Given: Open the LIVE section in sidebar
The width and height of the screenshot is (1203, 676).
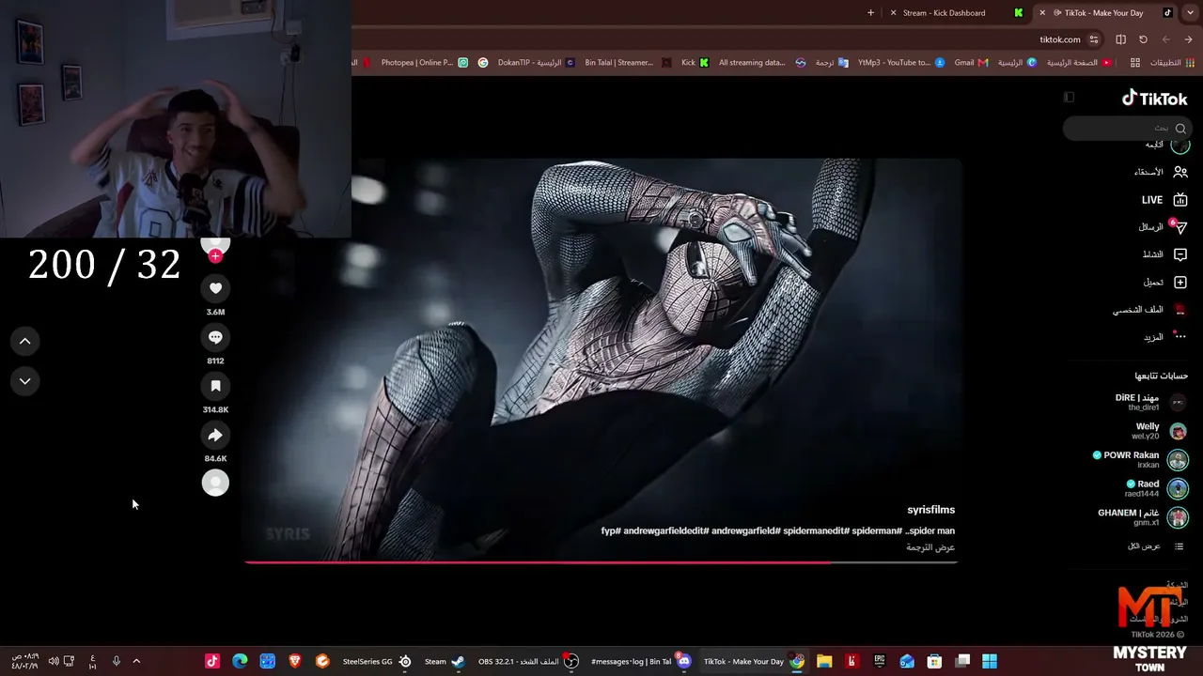Looking at the screenshot, I should click(x=1164, y=200).
